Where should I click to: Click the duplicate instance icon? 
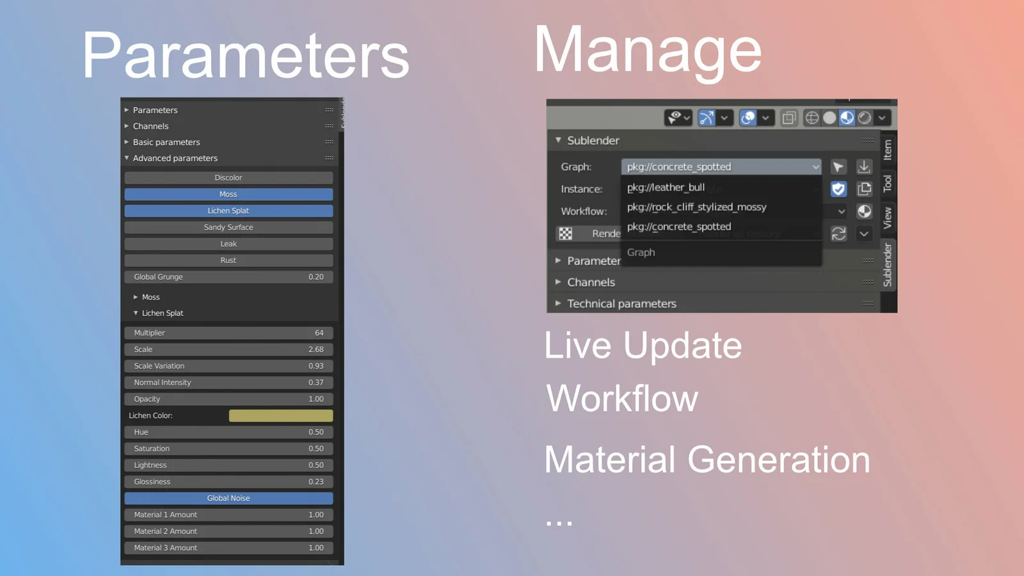(x=864, y=189)
